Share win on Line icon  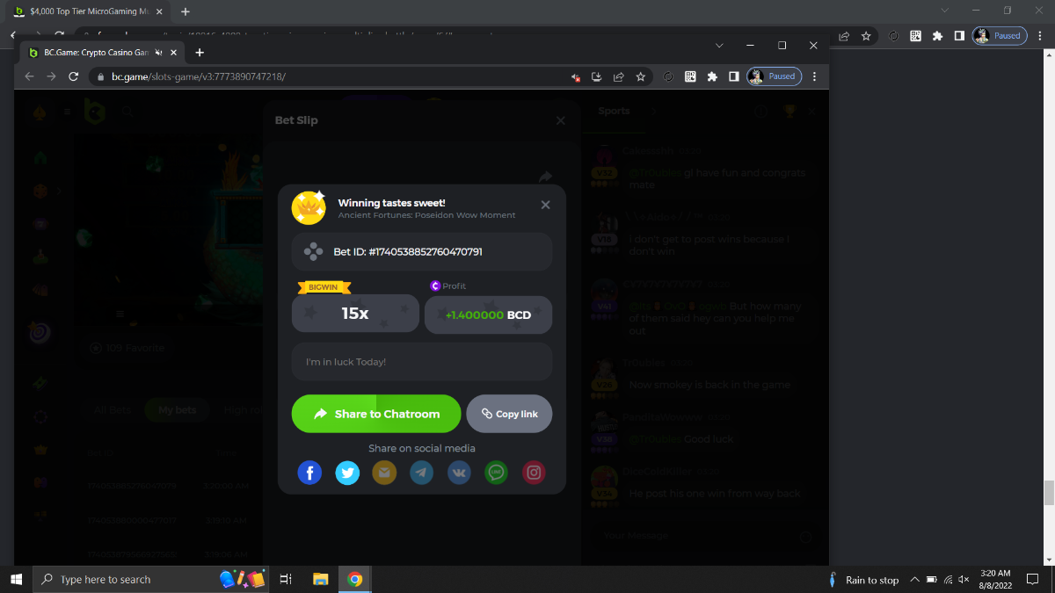497,474
